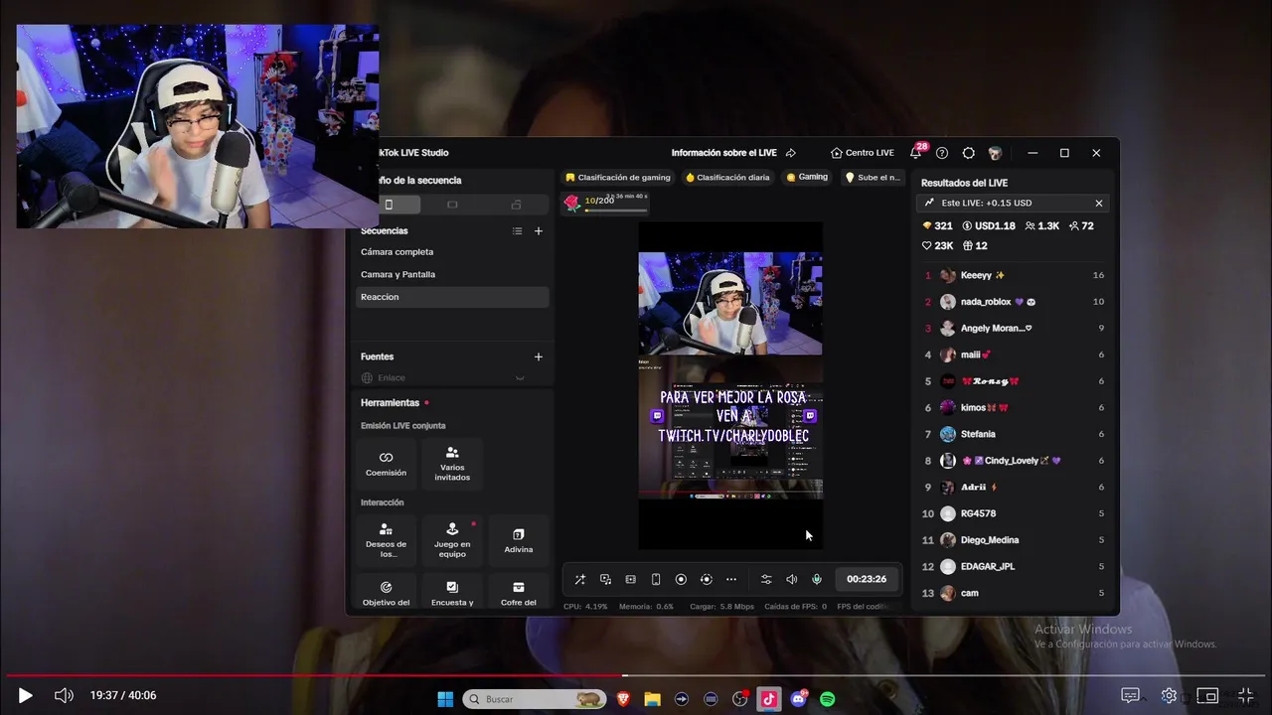This screenshot has width=1272, height=715.
Task: Select the Gaming chip
Action: coord(807,178)
